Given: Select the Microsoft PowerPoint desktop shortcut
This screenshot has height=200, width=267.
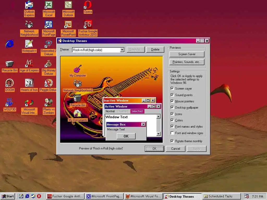Looking at the screenshot, I should click(68, 29).
